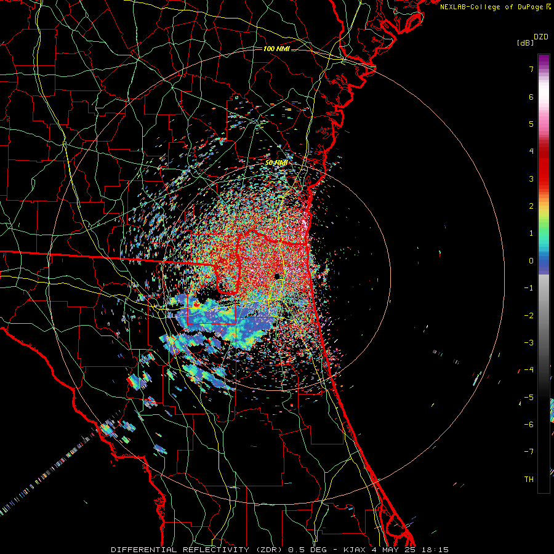The width and height of the screenshot is (554, 554).
Task: Click the 100 NMI range ring label
Action: click(x=276, y=49)
